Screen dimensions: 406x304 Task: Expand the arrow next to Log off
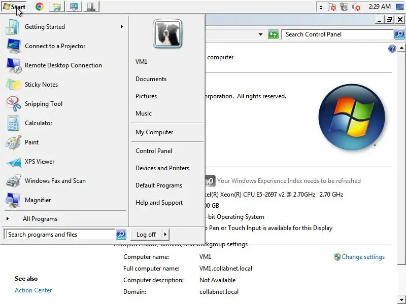(165, 235)
